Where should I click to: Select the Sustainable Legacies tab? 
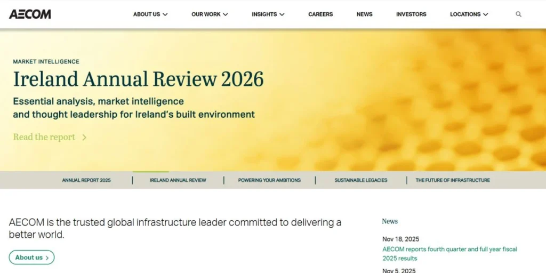point(361,180)
